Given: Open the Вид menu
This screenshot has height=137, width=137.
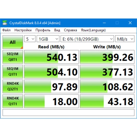Looking at the screenshot, I should click(x=57, y=30).
